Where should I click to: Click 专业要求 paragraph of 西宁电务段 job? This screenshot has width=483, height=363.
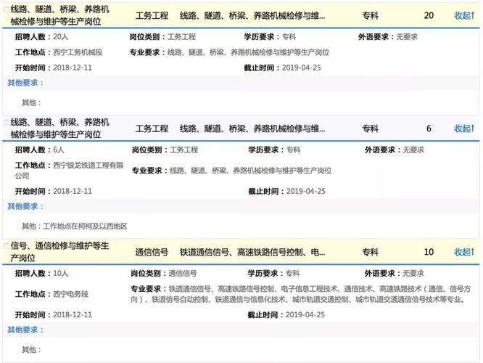(301, 294)
